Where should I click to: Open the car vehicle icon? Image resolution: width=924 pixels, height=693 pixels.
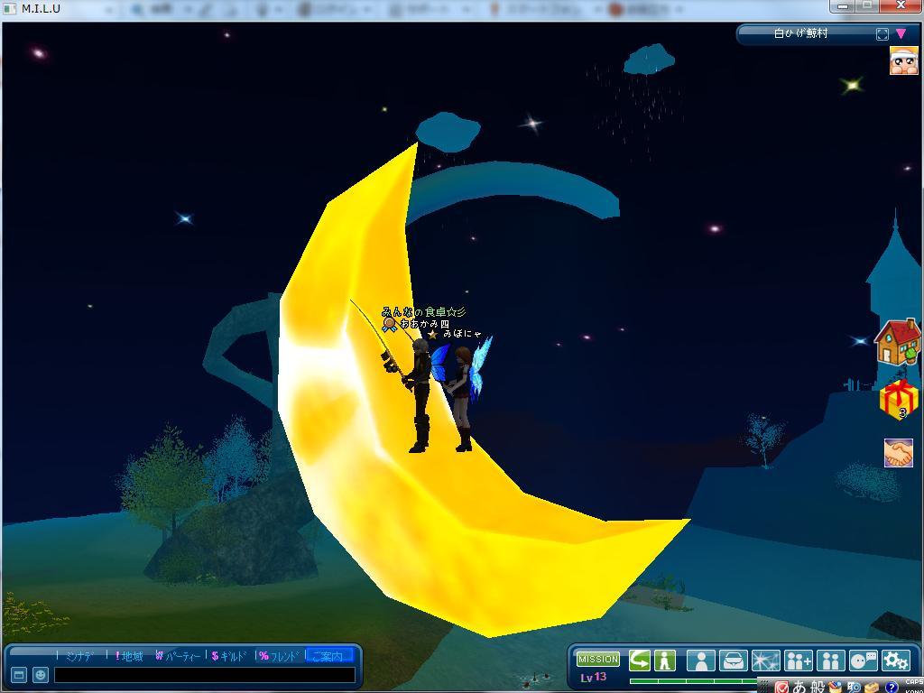[733, 661]
